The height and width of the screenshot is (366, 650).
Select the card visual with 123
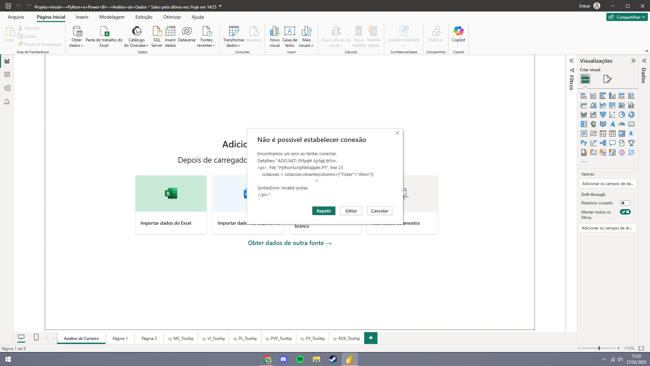click(631, 124)
